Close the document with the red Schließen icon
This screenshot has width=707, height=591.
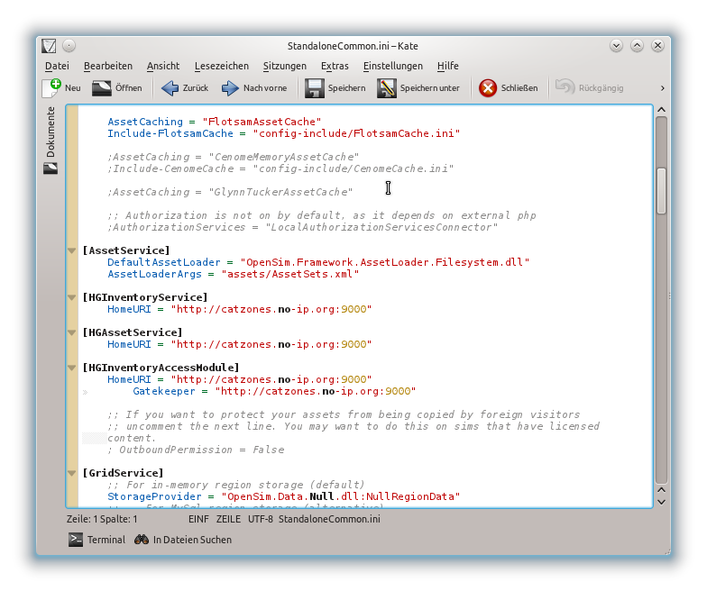point(487,88)
